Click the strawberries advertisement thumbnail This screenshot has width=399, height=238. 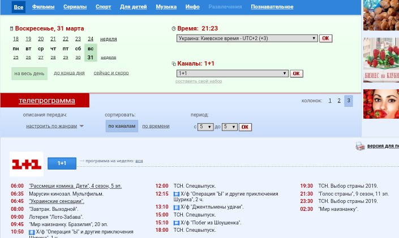tap(380, 59)
